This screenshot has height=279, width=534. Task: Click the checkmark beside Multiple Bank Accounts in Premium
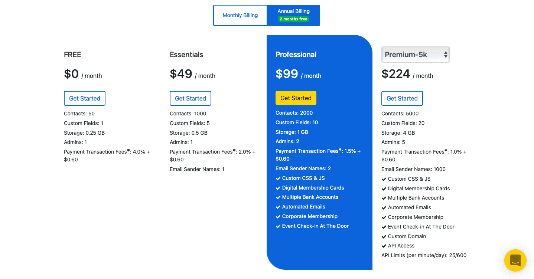click(x=384, y=198)
